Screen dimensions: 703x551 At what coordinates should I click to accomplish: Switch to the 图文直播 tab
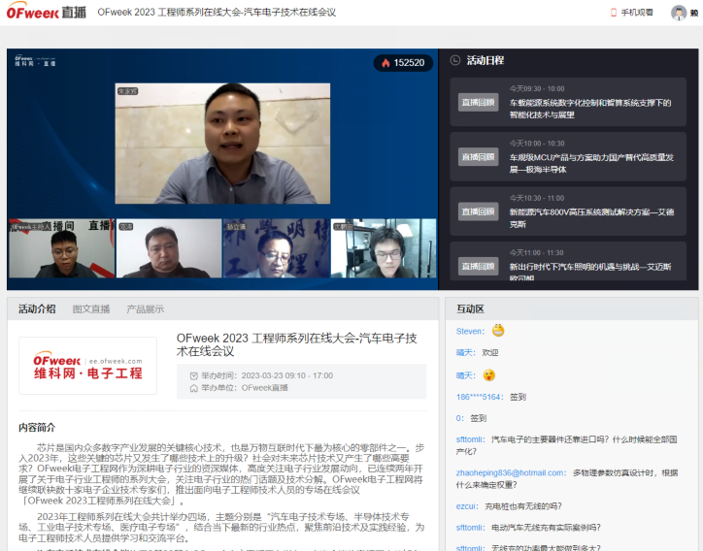coord(91,309)
